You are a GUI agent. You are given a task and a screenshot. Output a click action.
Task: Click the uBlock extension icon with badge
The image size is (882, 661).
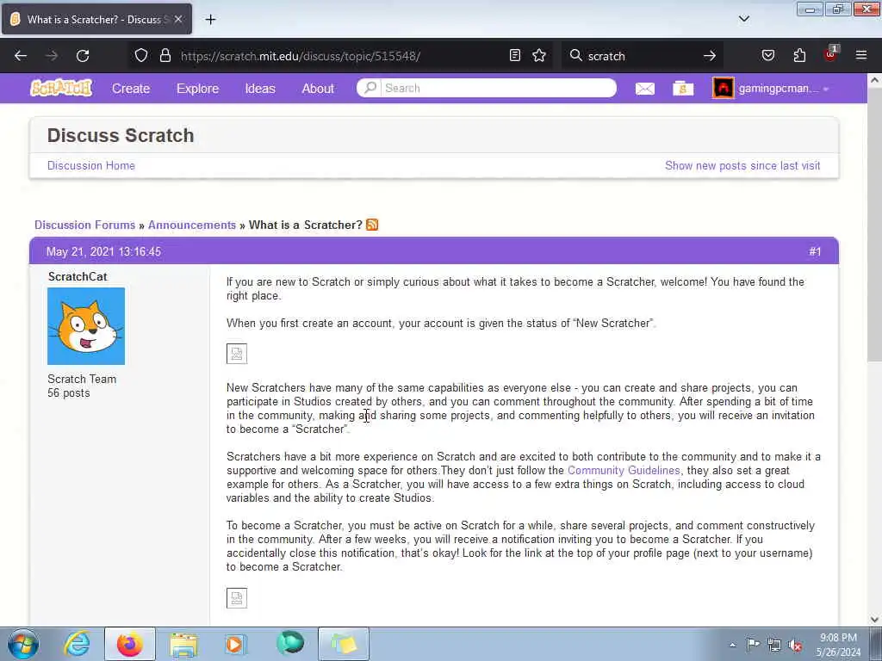(x=831, y=54)
